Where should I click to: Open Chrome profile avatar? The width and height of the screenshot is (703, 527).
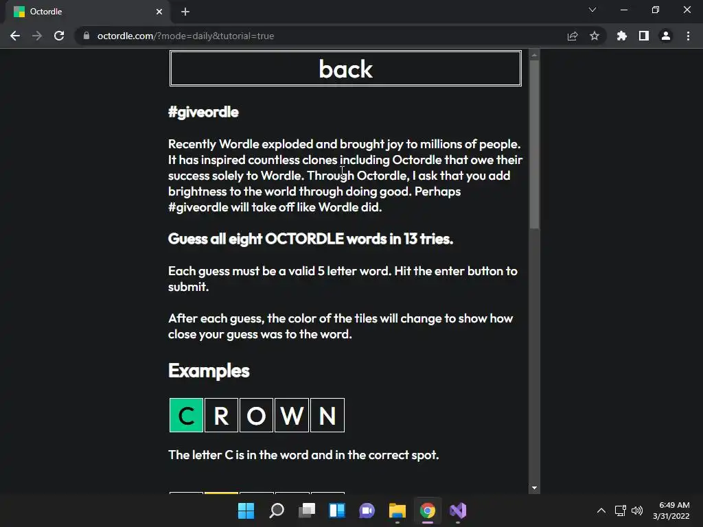click(666, 36)
